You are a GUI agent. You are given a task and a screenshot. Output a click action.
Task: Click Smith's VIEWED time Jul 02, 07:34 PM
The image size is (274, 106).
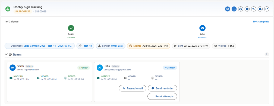(49, 79)
